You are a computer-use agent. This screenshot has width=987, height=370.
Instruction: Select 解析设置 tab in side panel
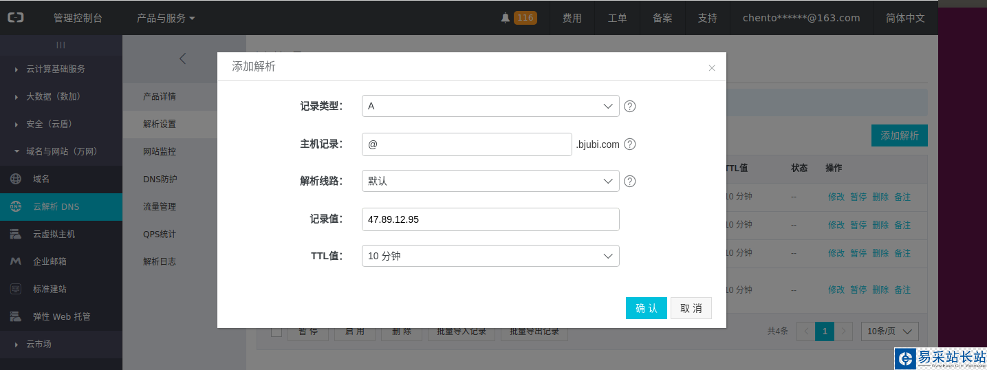pyautogui.click(x=160, y=124)
